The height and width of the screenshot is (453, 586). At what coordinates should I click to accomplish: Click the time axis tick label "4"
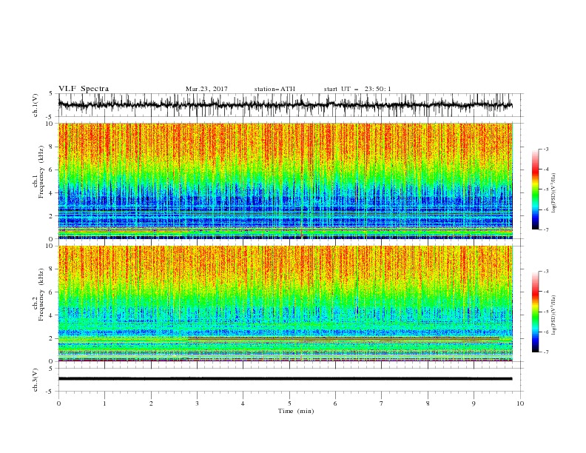pos(243,403)
